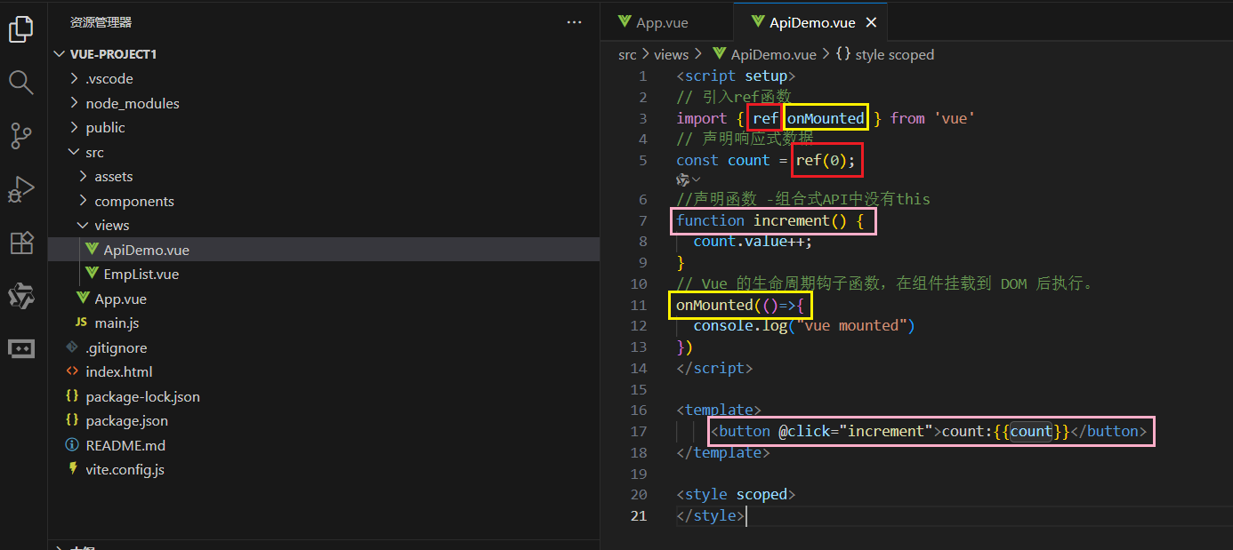This screenshot has width=1233, height=550.
Task: Click the views breadcrumb segment
Action: (671, 55)
